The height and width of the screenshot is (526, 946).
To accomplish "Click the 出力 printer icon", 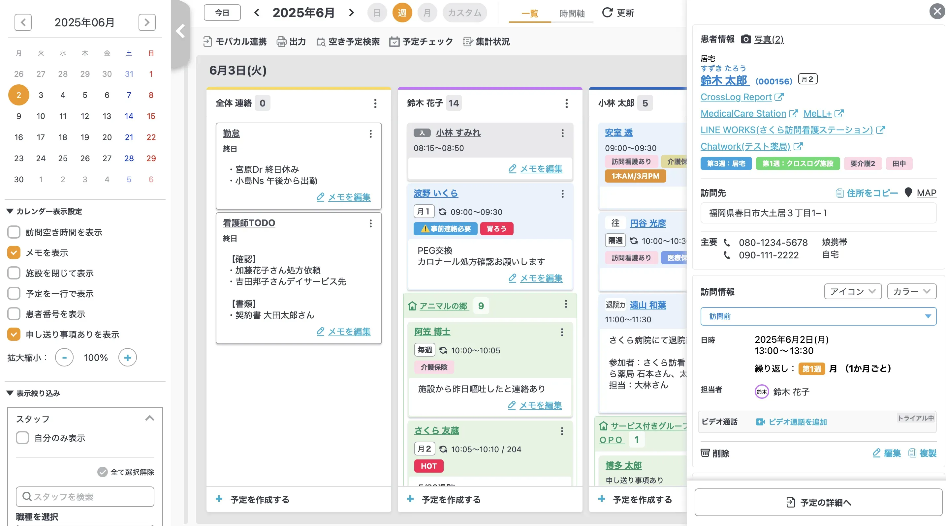I will click(281, 42).
